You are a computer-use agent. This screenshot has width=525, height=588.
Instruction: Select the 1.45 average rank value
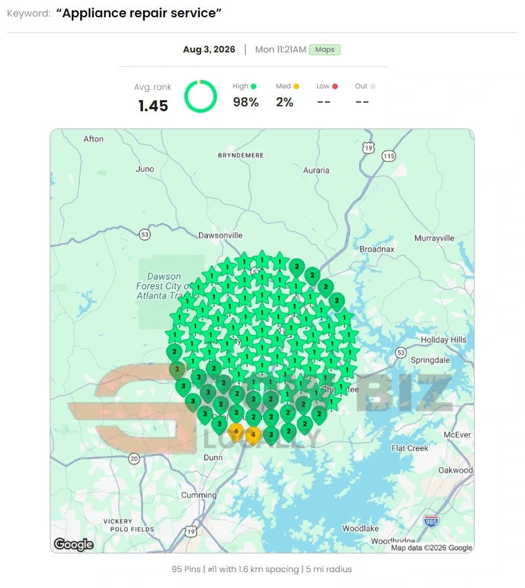point(153,106)
